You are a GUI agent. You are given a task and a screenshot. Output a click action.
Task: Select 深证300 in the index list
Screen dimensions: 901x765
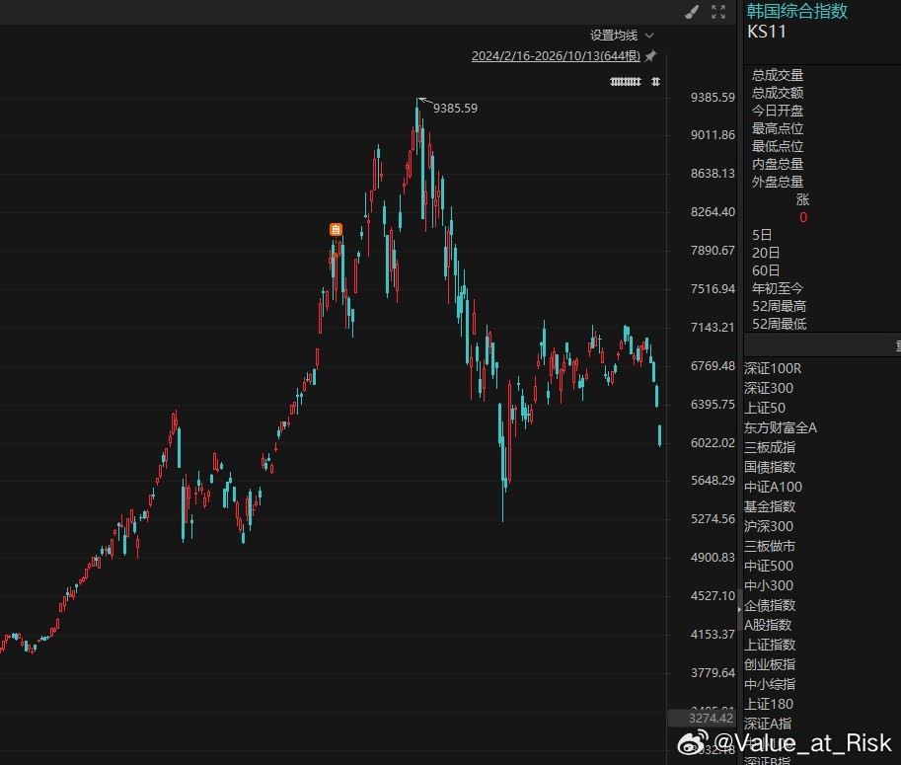click(x=769, y=388)
